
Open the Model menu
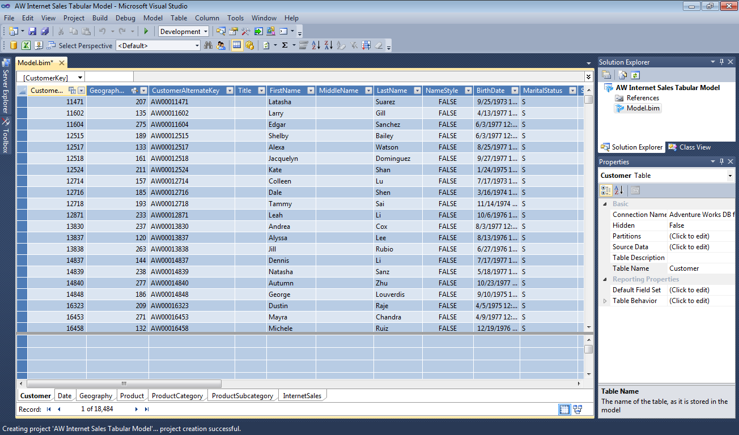click(x=153, y=18)
